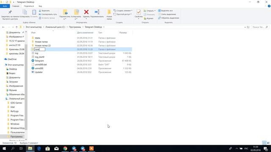Open recent locations dropdown near navigation arrows
271x152 pixels.
click(x=13, y=27)
